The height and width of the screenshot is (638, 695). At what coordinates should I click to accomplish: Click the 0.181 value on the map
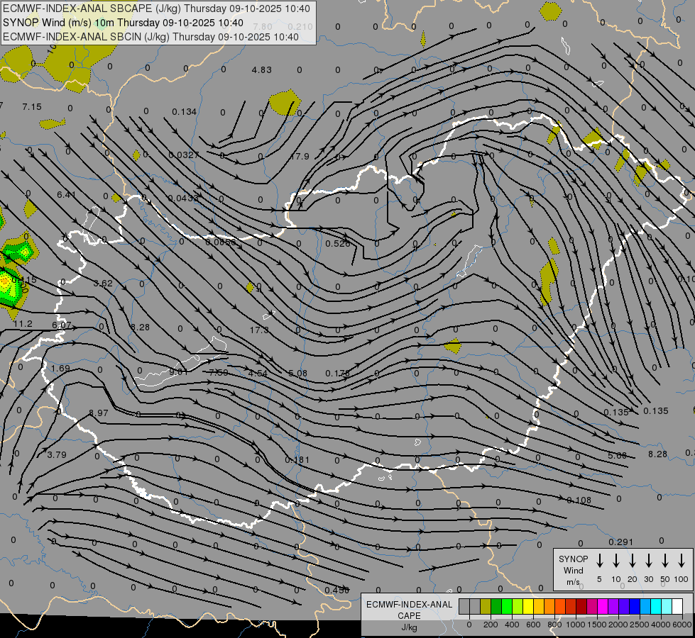(x=297, y=460)
